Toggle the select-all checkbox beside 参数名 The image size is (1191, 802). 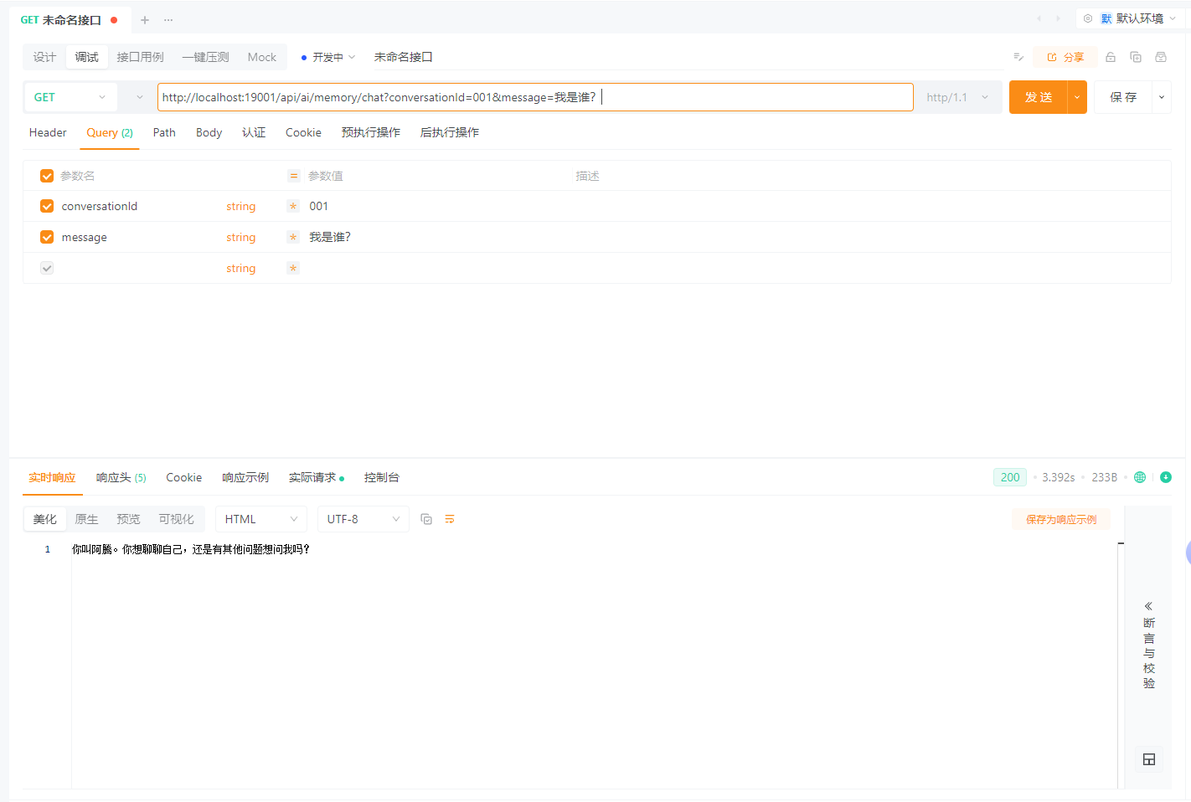click(x=47, y=176)
